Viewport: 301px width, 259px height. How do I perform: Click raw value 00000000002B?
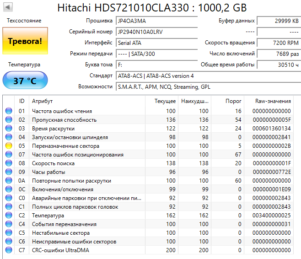271,146
